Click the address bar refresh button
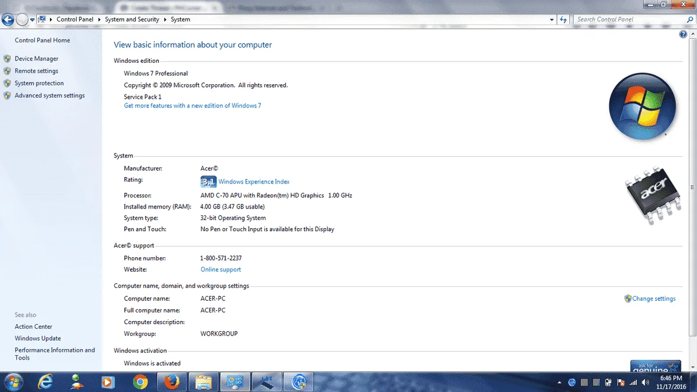 (563, 19)
